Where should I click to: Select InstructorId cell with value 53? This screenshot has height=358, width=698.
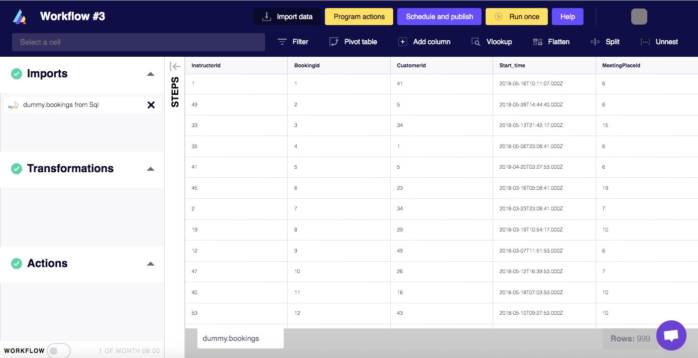(236, 313)
